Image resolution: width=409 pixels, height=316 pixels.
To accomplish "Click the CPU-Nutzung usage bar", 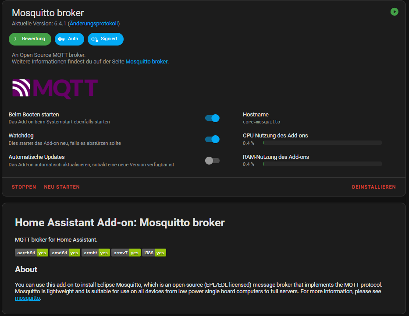I will coord(322,143).
